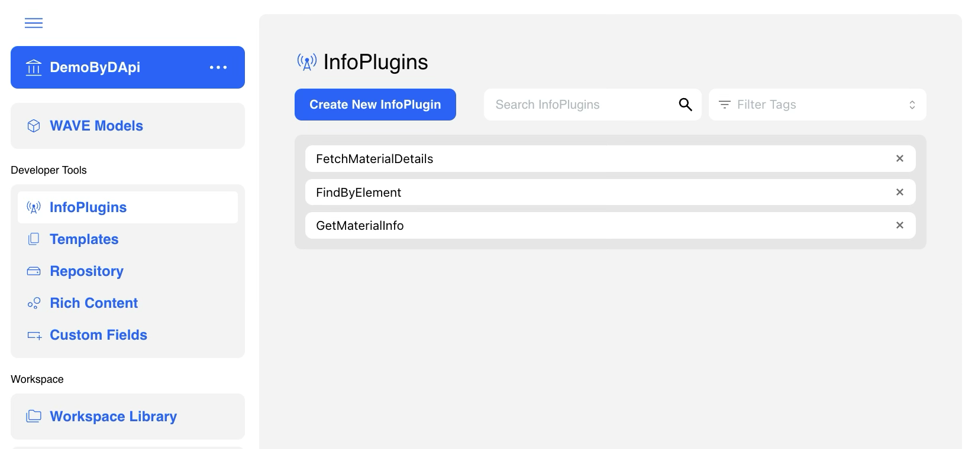This screenshot has width=975, height=449.
Task: Open the DemoByDApi organization selector
Action: (95, 67)
